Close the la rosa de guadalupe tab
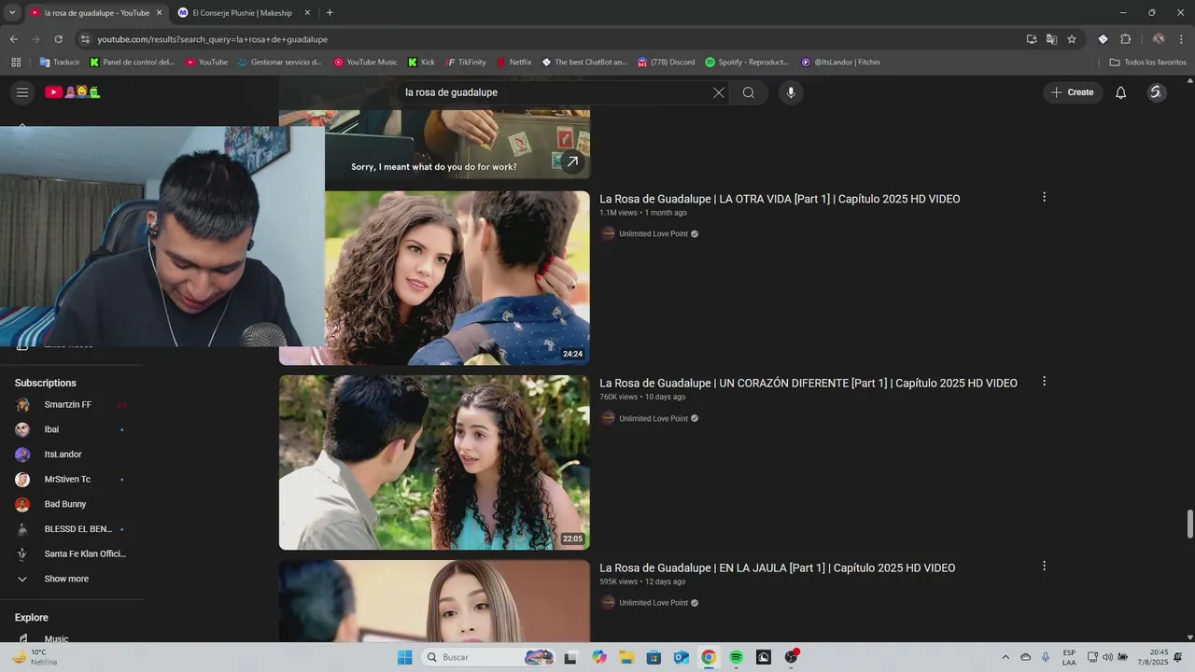 tap(160, 13)
